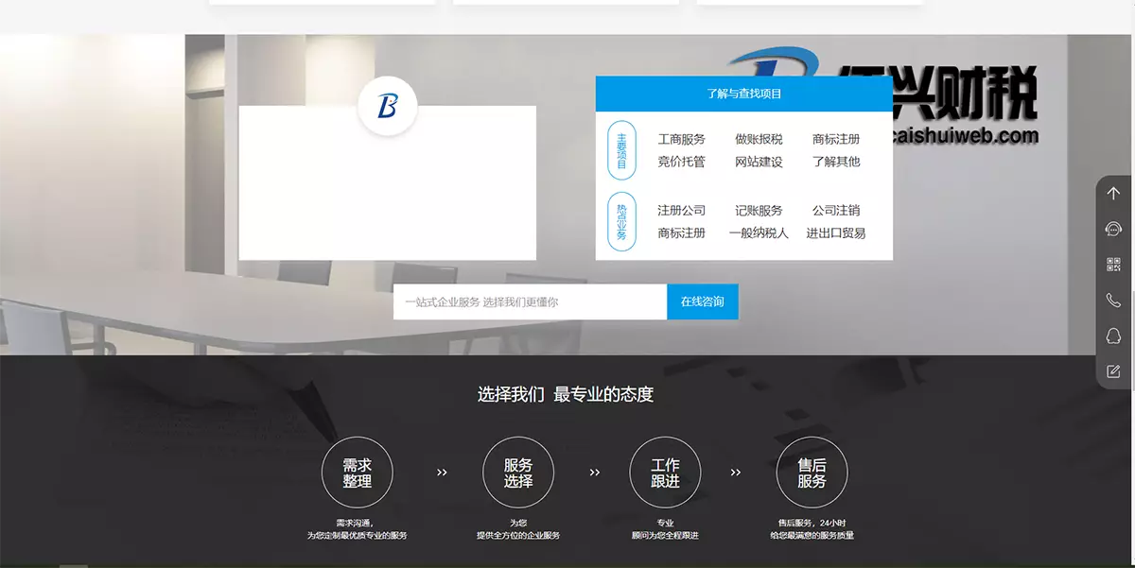Focus the 一站式企业服务 input field
The image size is (1135, 568).
click(530, 301)
